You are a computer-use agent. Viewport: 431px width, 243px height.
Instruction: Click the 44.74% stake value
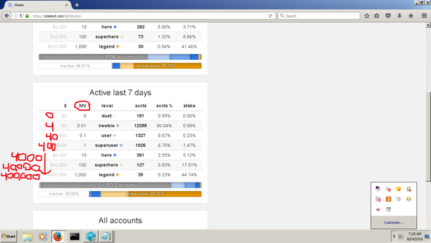click(x=189, y=175)
